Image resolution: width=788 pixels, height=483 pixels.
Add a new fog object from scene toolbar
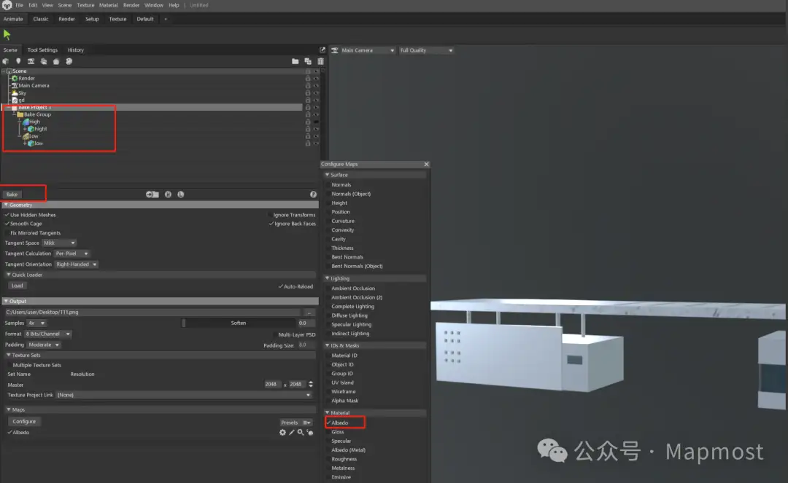coord(44,61)
